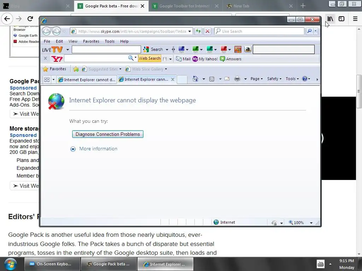Open IE Quick Tabs grid button

point(47,79)
